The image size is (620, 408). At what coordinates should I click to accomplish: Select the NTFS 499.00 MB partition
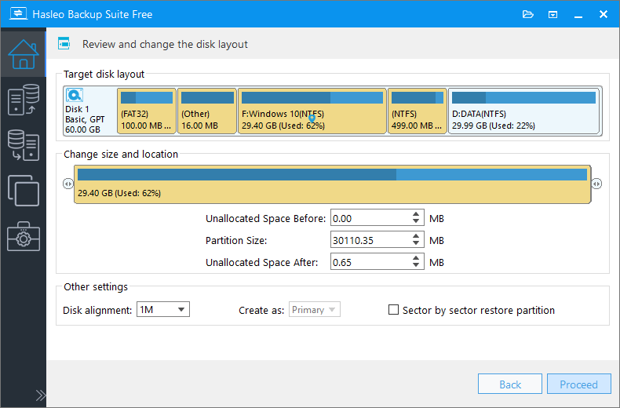[x=418, y=111]
